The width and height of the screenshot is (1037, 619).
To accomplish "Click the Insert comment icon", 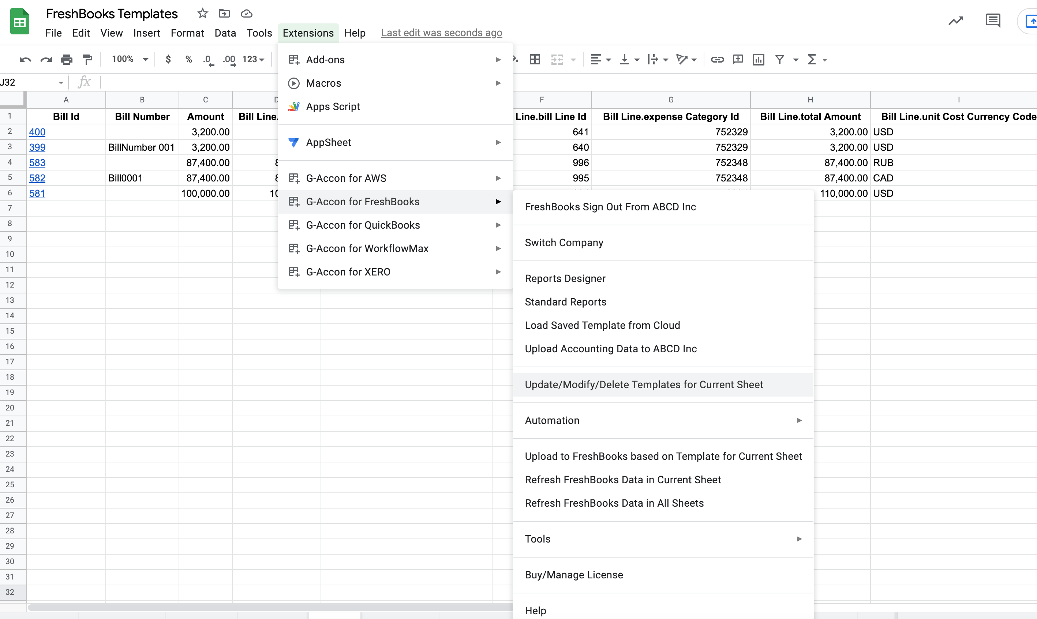I will pos(738,60).
